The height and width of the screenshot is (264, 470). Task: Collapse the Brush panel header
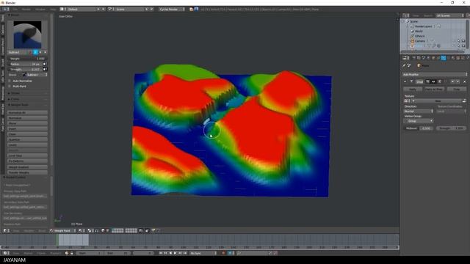coord(14,15)
